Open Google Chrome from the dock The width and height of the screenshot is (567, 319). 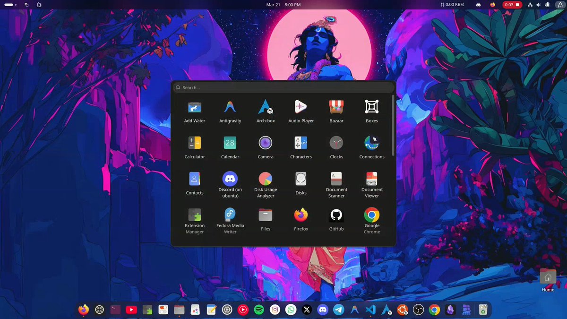point(434,310)
